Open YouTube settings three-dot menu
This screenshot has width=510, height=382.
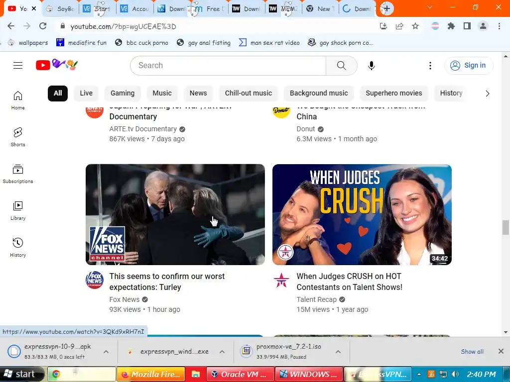[430, 66]
